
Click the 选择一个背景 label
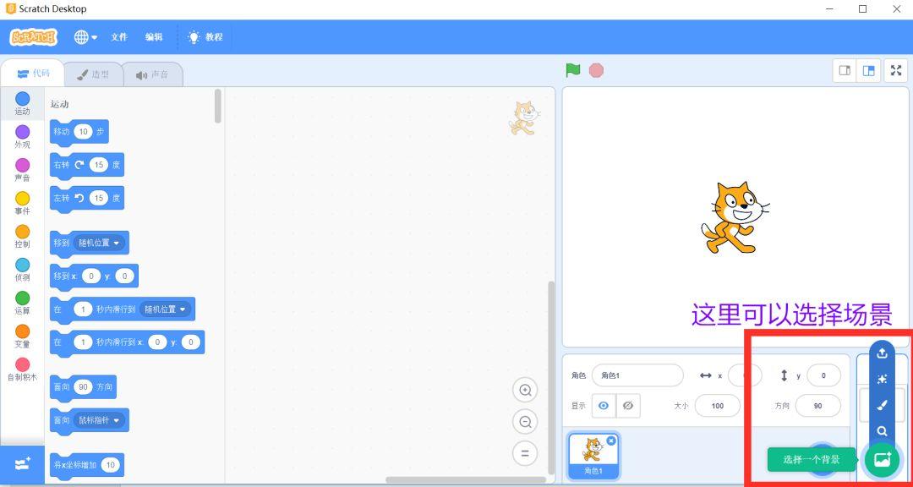[x=811, y=460]
